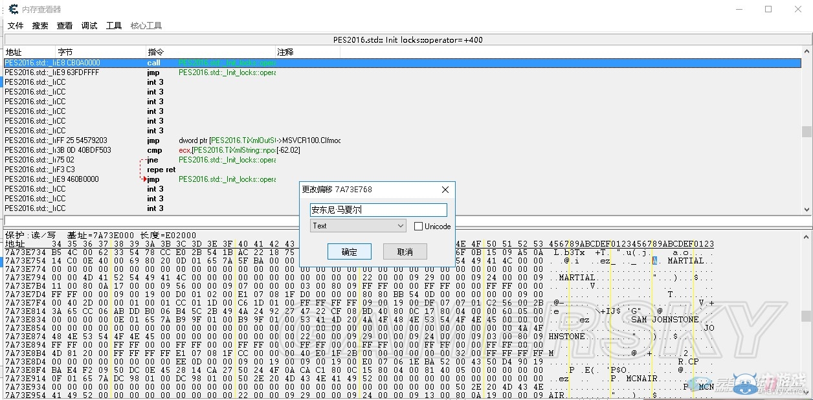Viewport: 813px width, 400px height.
Task: Click the disassembler scroll down arrow
Action: [807, 209]
